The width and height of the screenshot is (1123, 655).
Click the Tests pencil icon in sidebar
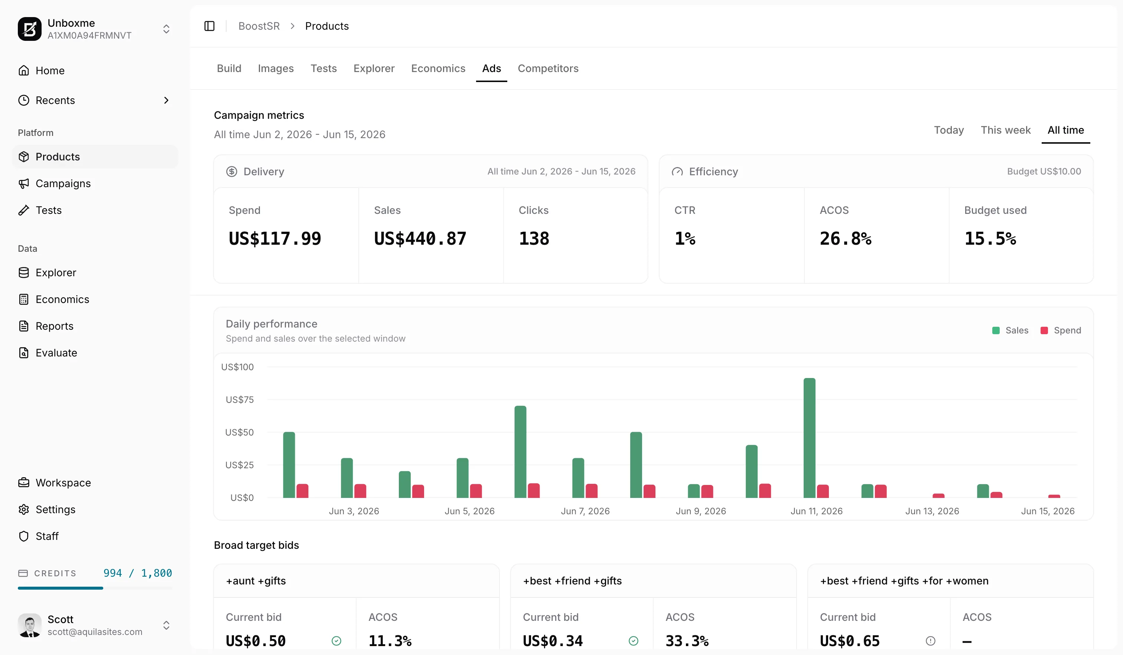tap(24, 210)
